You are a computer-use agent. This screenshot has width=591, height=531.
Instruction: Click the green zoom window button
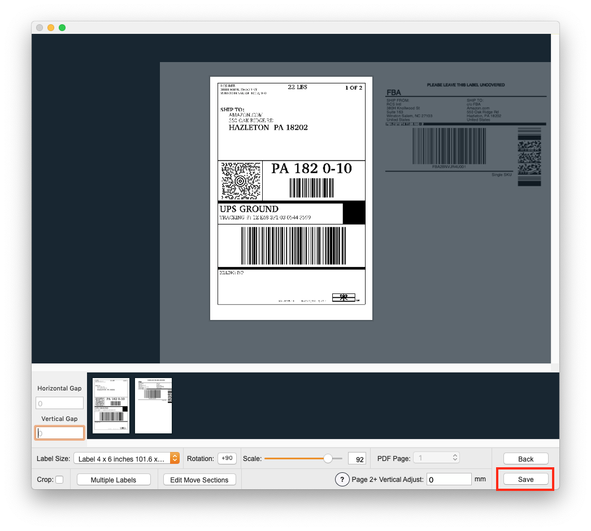62,28
